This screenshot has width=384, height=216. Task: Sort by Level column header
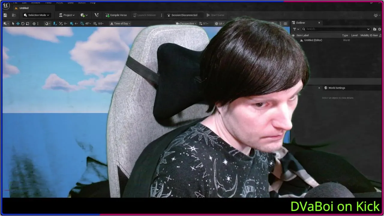[355, 35]
